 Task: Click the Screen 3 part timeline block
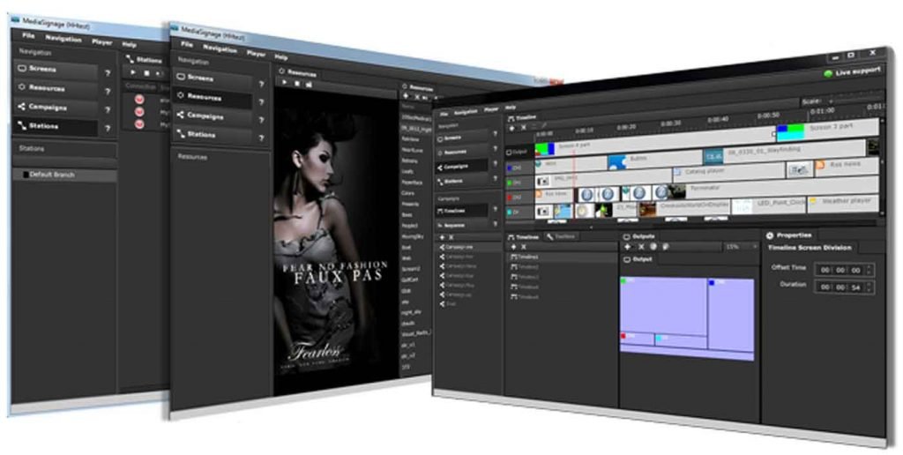[x=827, y=129]
